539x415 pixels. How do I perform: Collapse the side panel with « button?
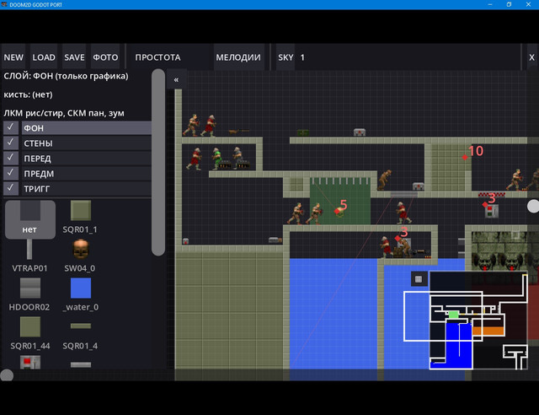coord(176,79)
